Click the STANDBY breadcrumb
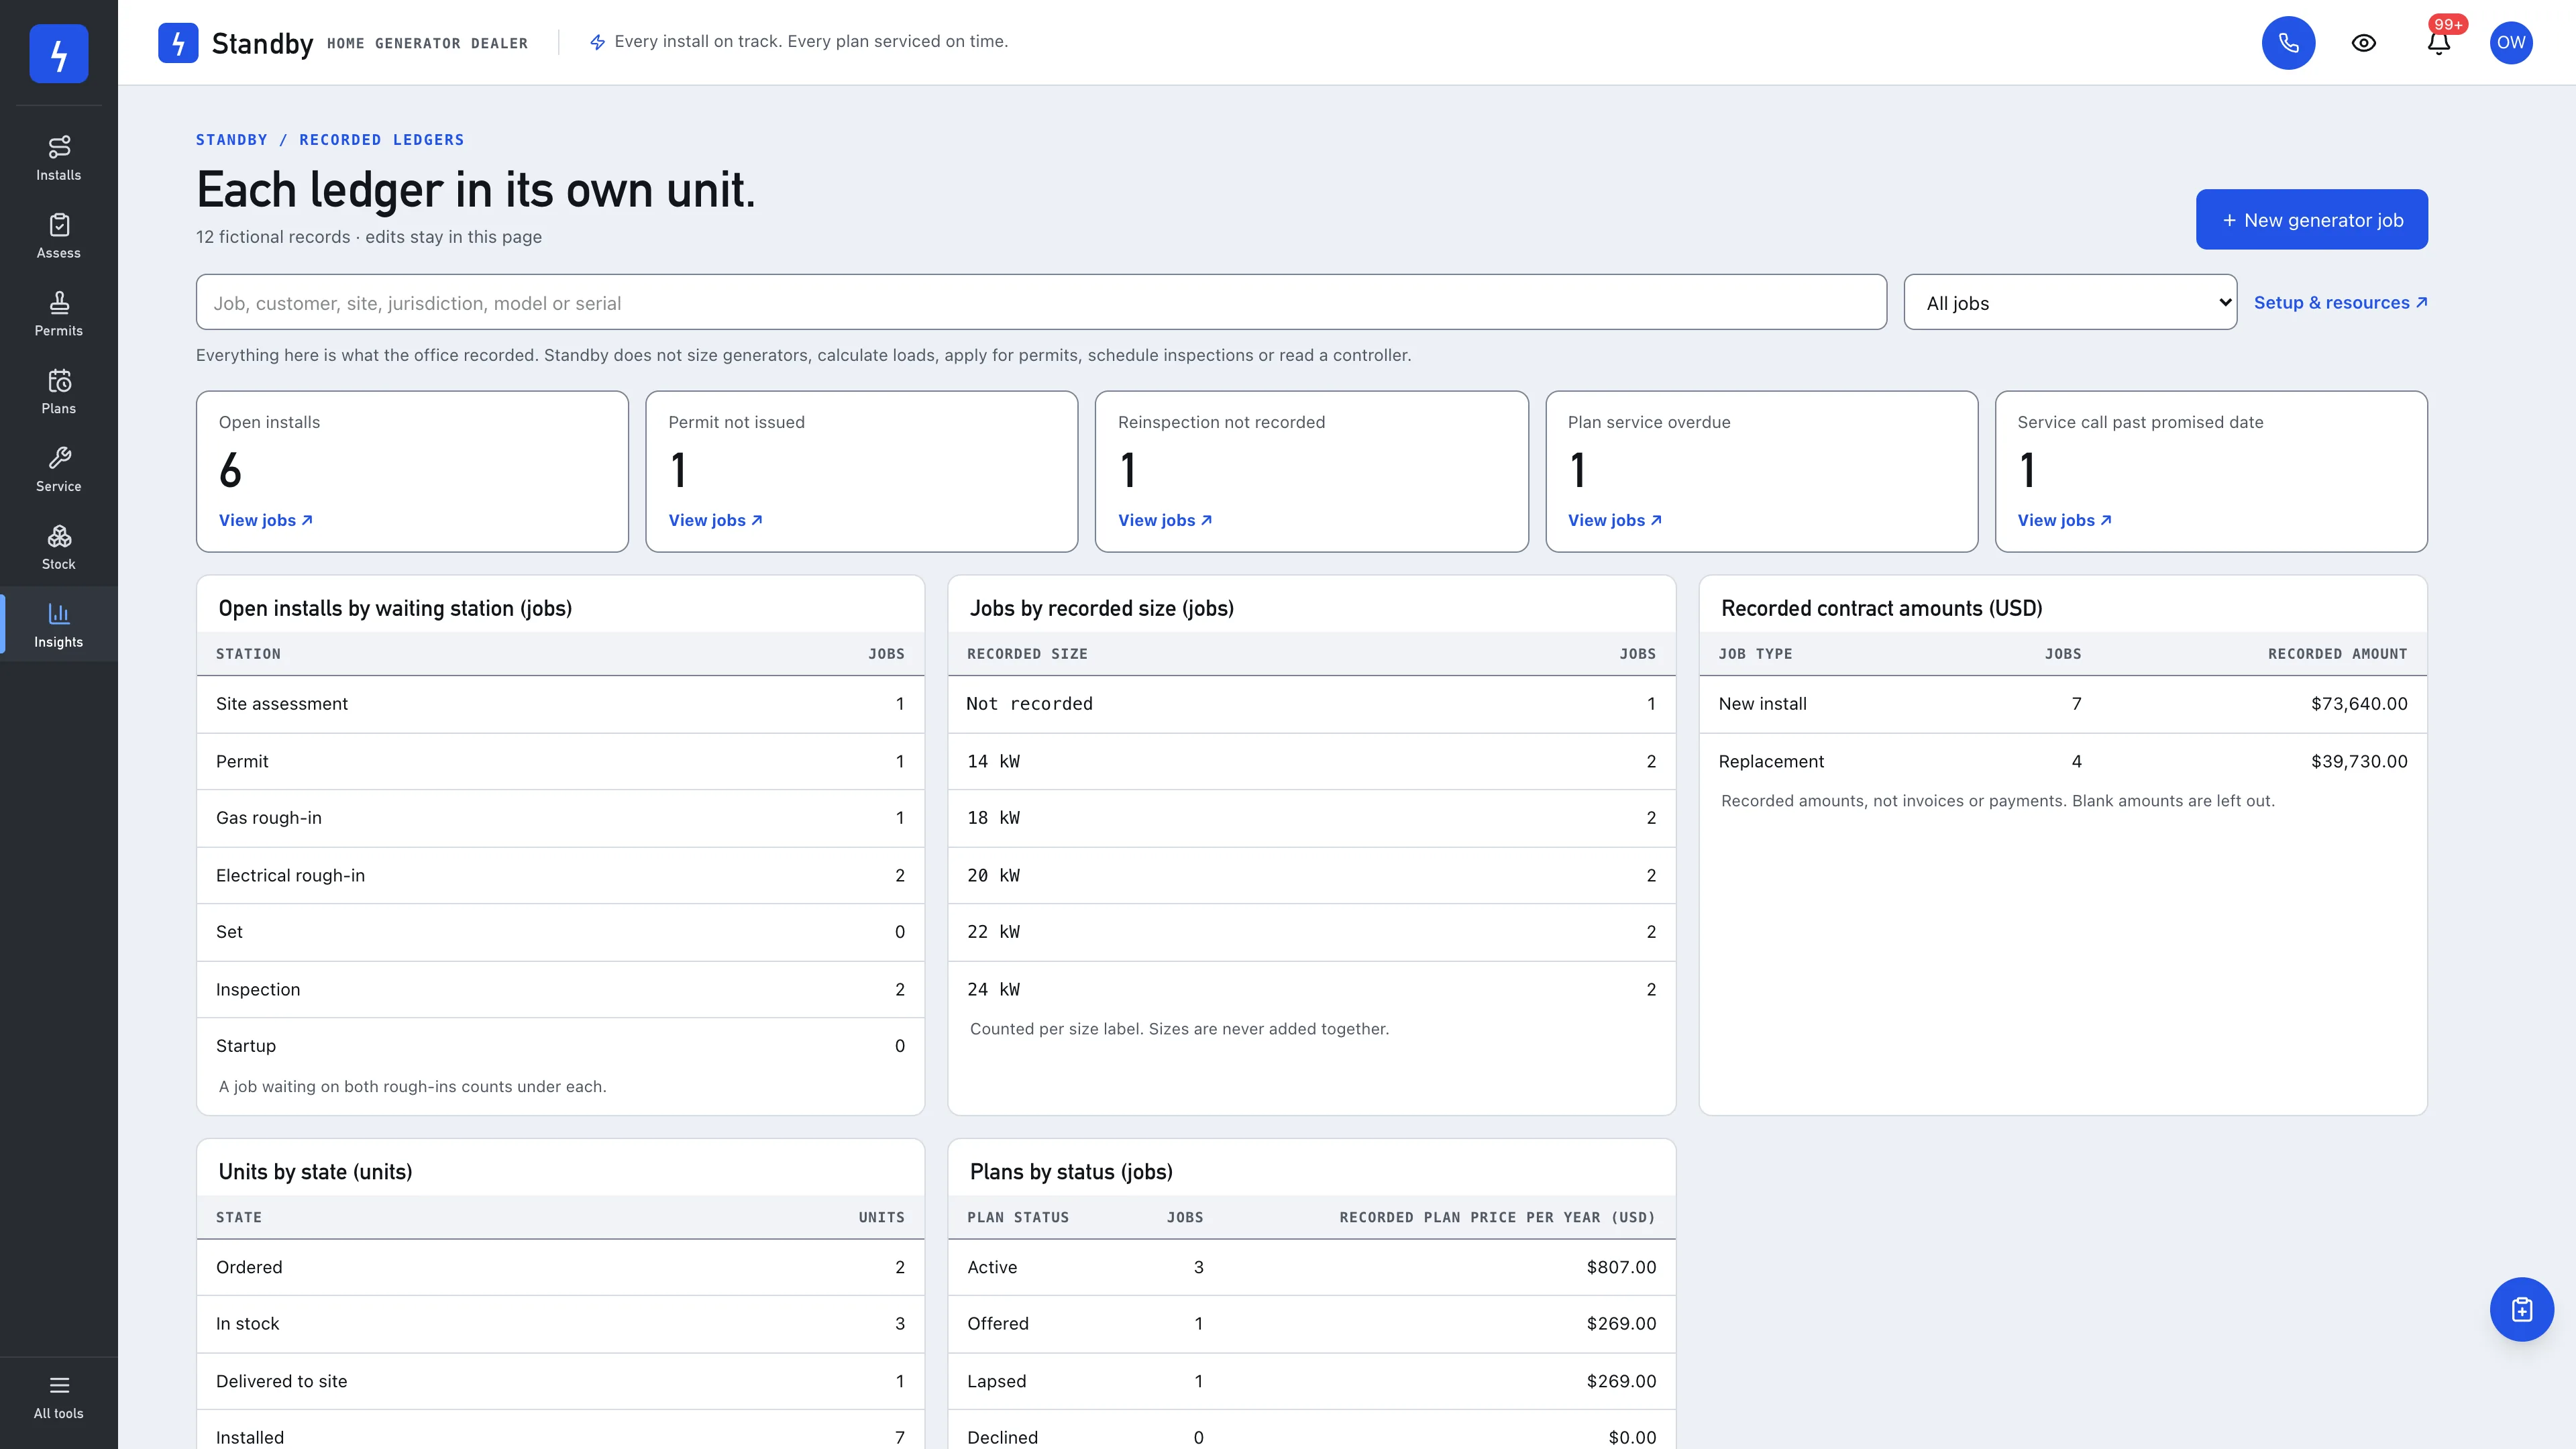The image size is (2576, 1449). point(231,140)
